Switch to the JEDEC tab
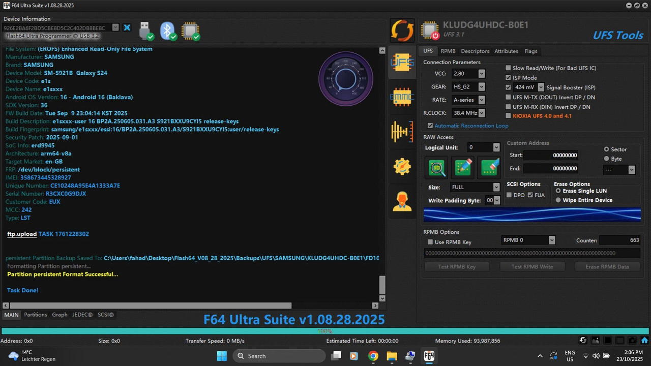The height and width of the screenshot is (366, 651). point(82,315)
